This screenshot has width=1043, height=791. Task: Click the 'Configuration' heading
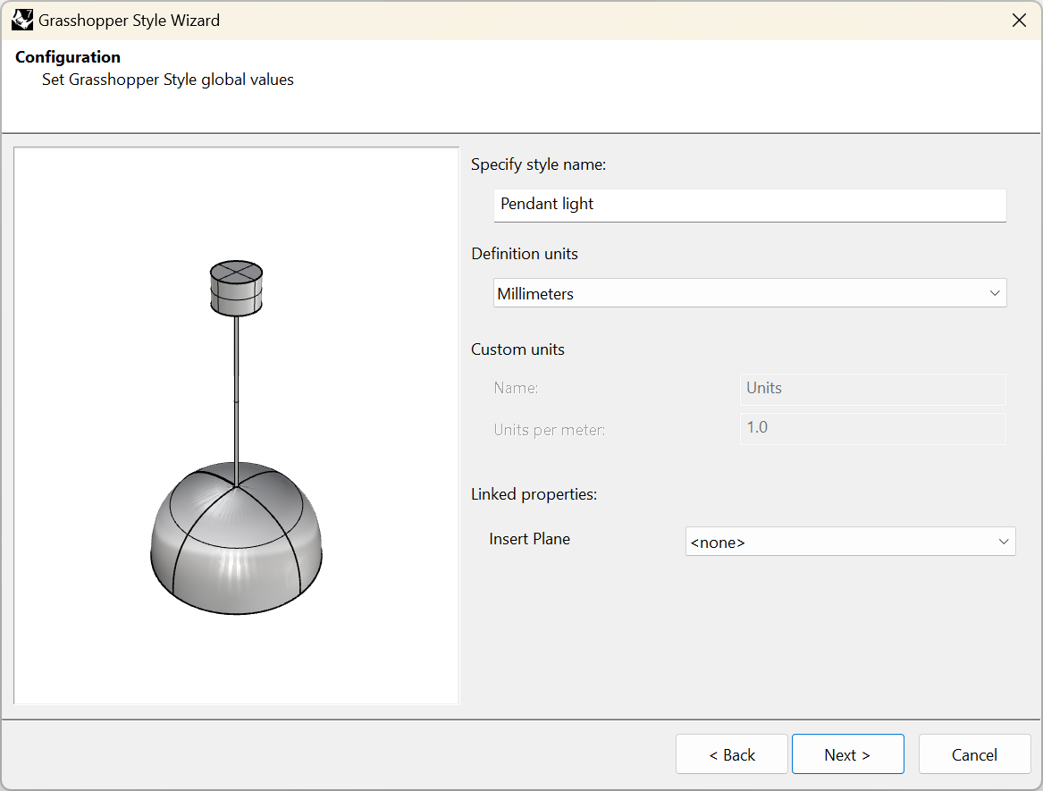coord(68,57)
